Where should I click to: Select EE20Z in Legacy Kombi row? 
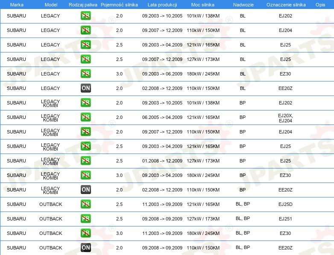285,190
